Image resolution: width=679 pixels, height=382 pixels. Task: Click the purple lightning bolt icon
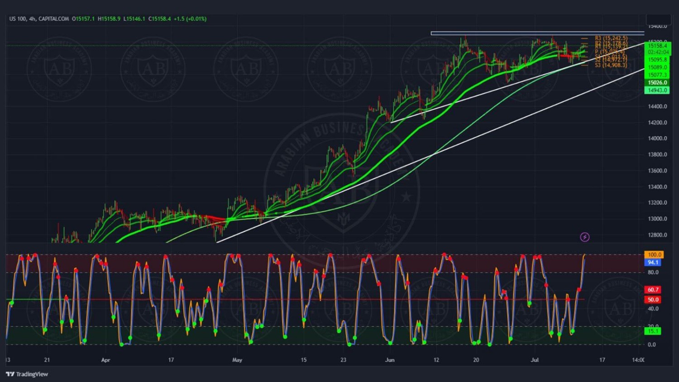[585, 237]
